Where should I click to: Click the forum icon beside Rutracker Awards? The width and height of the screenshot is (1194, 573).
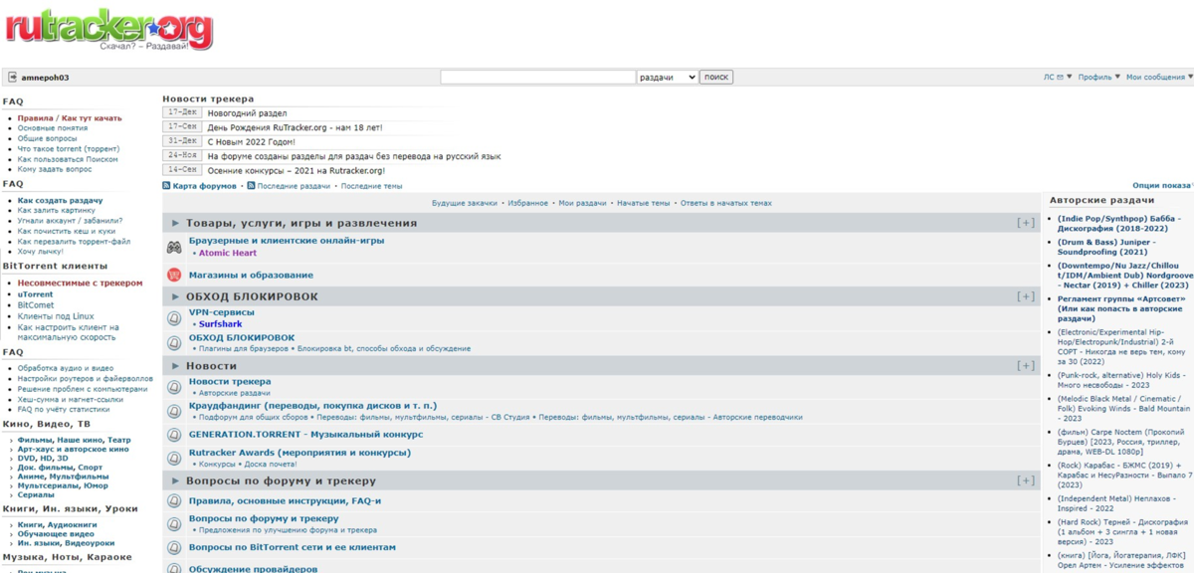coord(174,458)
